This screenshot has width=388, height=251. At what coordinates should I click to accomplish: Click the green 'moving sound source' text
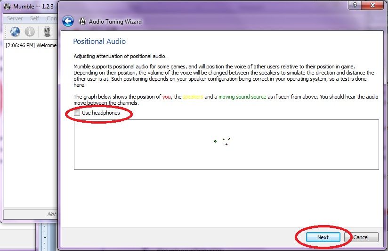242,97
